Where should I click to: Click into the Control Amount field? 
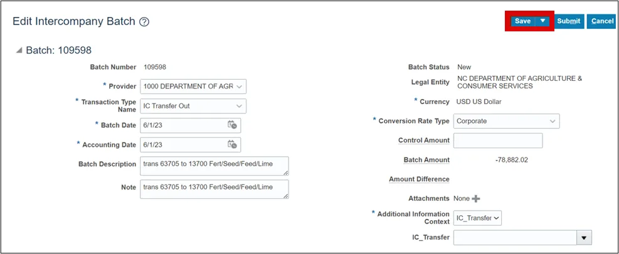click(497, 140)
